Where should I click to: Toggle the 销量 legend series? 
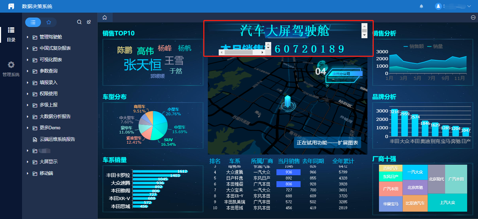435,46
